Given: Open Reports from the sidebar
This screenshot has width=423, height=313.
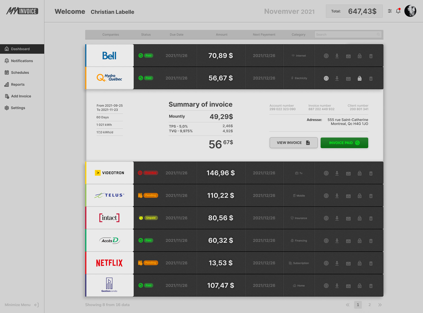Looking at the screenshot, I should 18,84.
